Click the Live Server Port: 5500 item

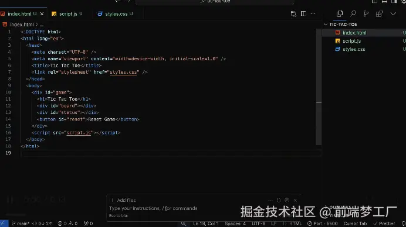322,223
